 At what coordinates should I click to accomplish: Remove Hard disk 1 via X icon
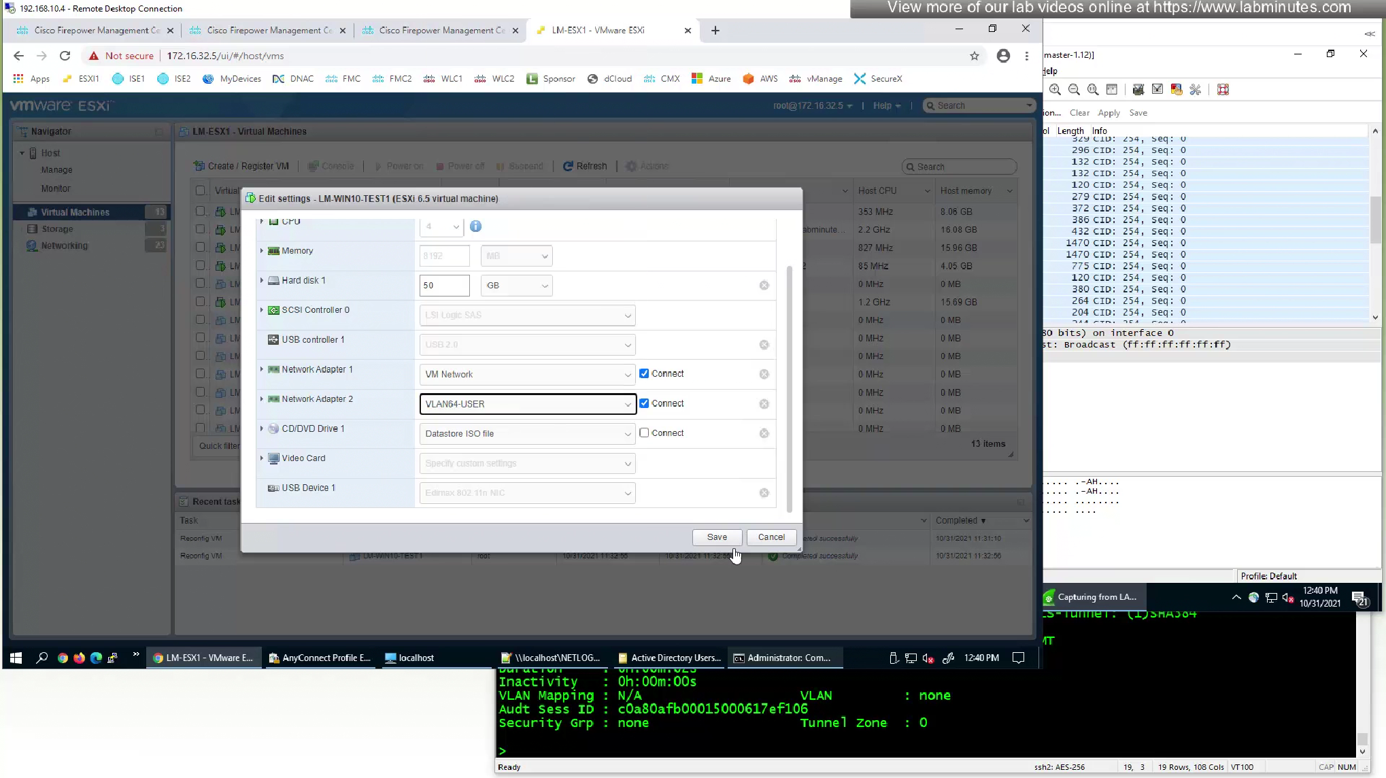(764, 286)
